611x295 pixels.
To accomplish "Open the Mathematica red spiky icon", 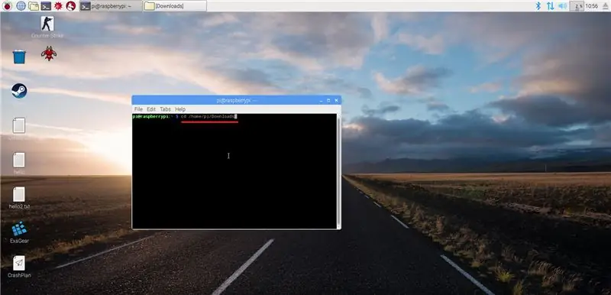I will (59, 5).
